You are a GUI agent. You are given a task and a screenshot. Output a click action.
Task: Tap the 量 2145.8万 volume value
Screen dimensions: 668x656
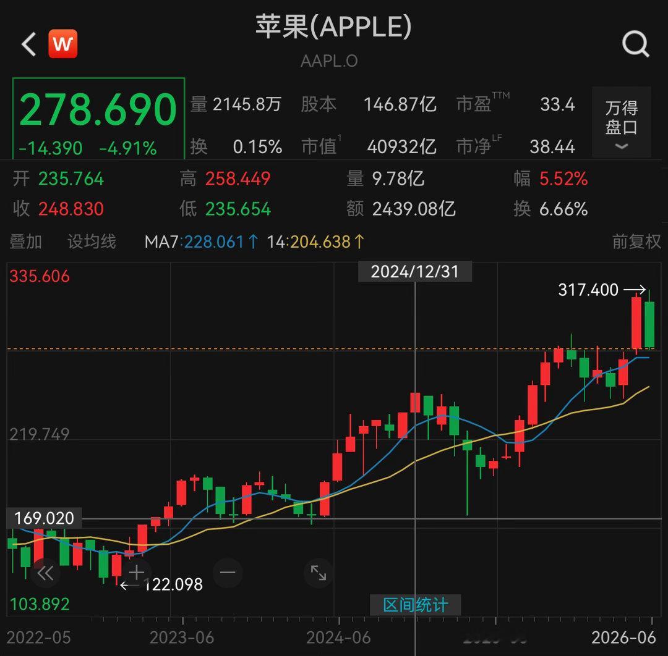click(236, 104)
